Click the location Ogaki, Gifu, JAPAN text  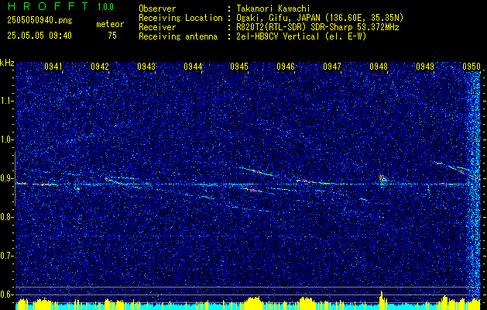[x=319, y=18]
